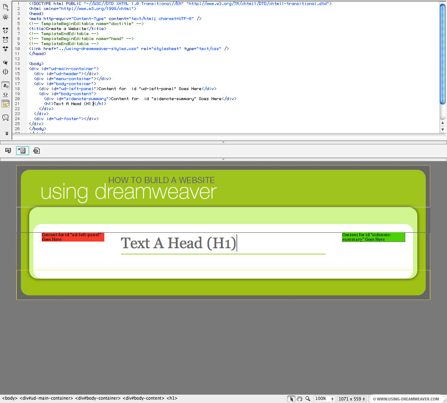This screenshot has height=403, width=447.
Task: Click the DOCTYPE declaration on line 1
Action: click(180, 4)
